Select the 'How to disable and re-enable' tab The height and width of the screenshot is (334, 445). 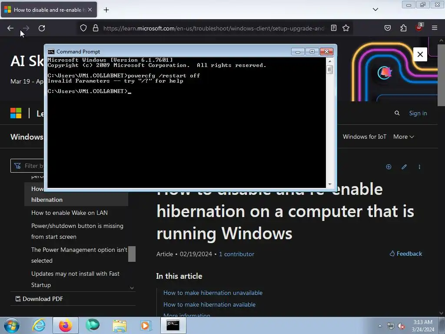coord(49,10)
